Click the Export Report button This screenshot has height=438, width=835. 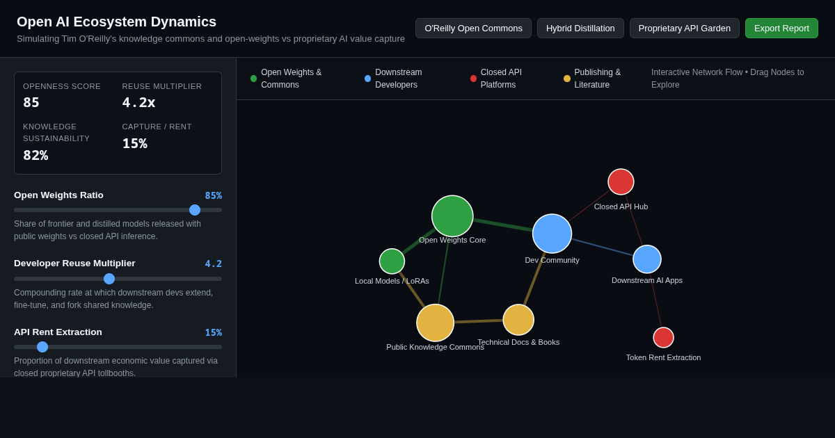click(x=781, y=29)
